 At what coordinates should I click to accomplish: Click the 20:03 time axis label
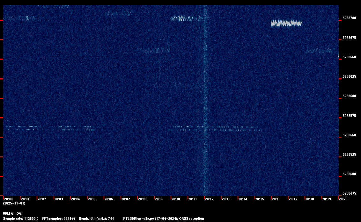coord(58,199)
